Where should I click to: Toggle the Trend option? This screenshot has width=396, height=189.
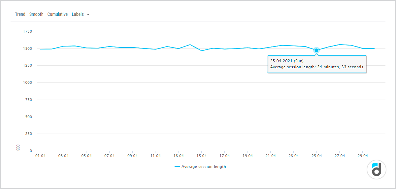pos(20,15)
